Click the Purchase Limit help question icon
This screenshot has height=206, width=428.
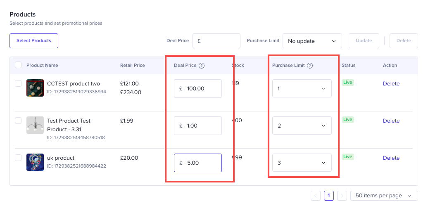pos(310,65)
